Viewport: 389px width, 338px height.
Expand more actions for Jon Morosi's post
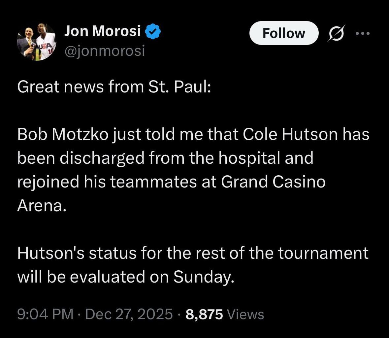pos(362,33)
